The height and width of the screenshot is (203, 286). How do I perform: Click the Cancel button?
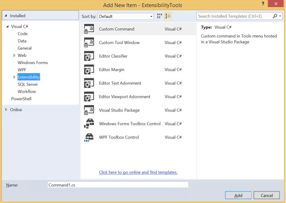(266, 195)
